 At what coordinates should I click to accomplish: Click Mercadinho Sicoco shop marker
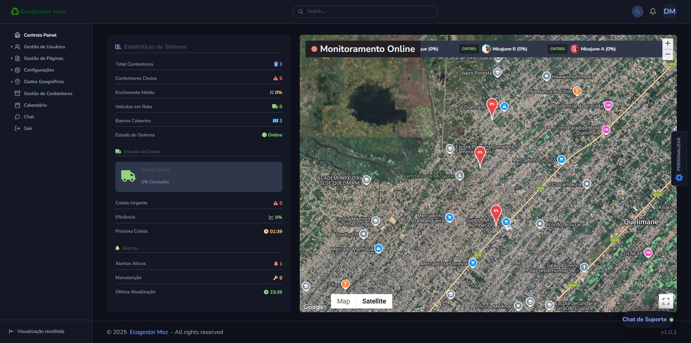[x=561, y=159]
